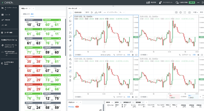Hide all drawings with the eye icon
This screenshot has width=204, height=111.
70,67
